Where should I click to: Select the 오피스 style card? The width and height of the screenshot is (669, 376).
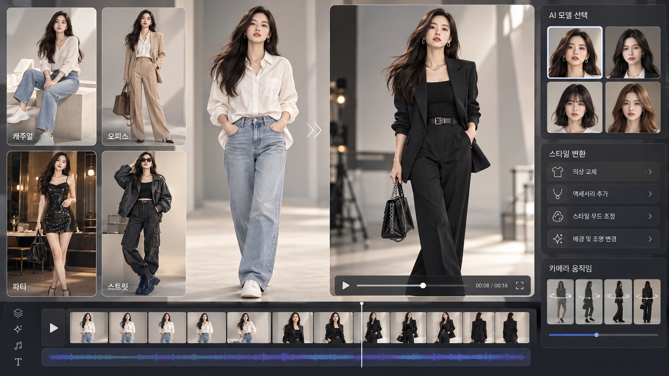(x=144, y=76)
